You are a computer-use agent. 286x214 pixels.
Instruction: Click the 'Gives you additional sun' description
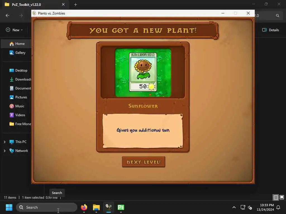pyautogui.click(x=143, y=130)
